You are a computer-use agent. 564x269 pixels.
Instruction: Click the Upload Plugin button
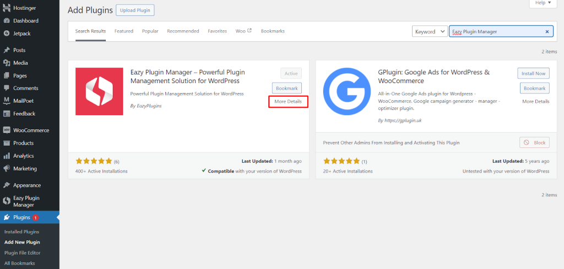pos(135,10)
